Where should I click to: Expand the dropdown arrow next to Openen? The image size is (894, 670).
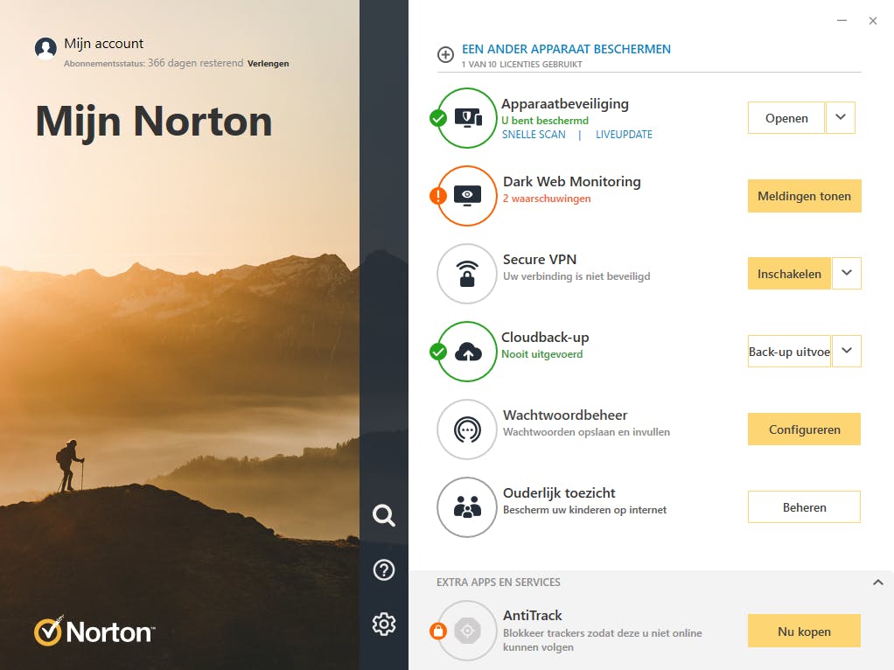[x=841, y=117]
